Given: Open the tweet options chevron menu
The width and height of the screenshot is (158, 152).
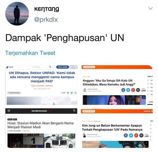Looking at the screenshot, I should click(x=150, y=8).
